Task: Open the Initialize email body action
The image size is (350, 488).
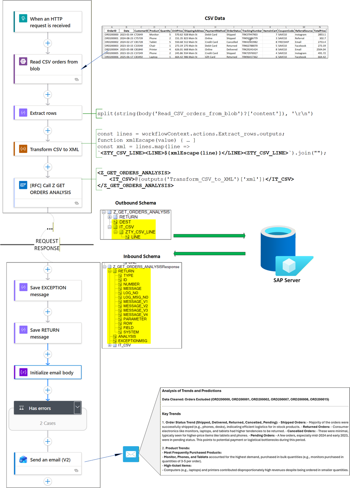Action: click(48, 372)
